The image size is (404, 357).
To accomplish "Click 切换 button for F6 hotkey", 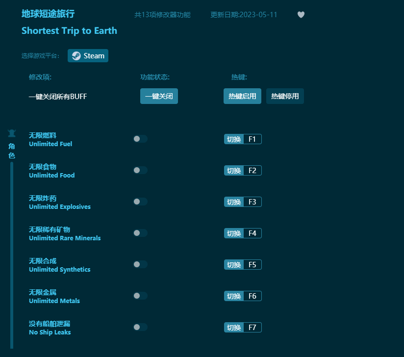I will 234,296.
